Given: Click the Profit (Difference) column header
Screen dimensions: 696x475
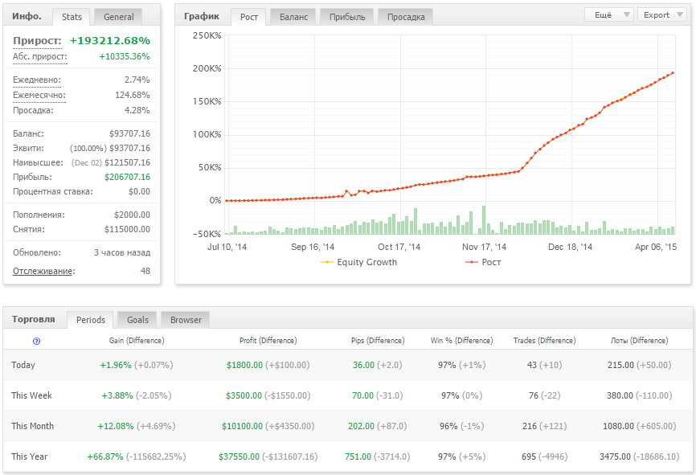Looking at the screenshot, I should coord(268,341).
